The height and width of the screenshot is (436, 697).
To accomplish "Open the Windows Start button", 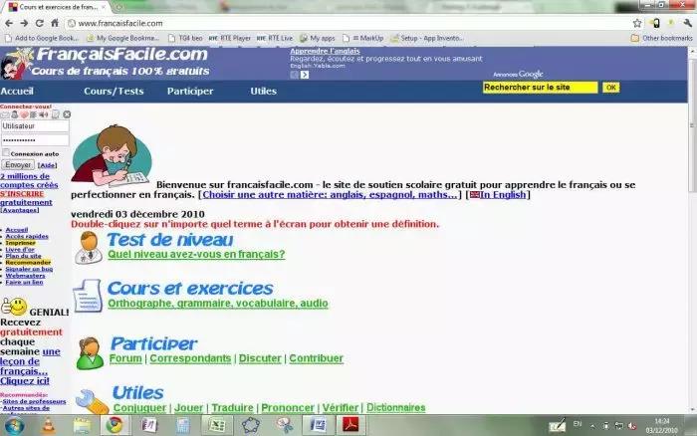I will click(x=14, y=426).
